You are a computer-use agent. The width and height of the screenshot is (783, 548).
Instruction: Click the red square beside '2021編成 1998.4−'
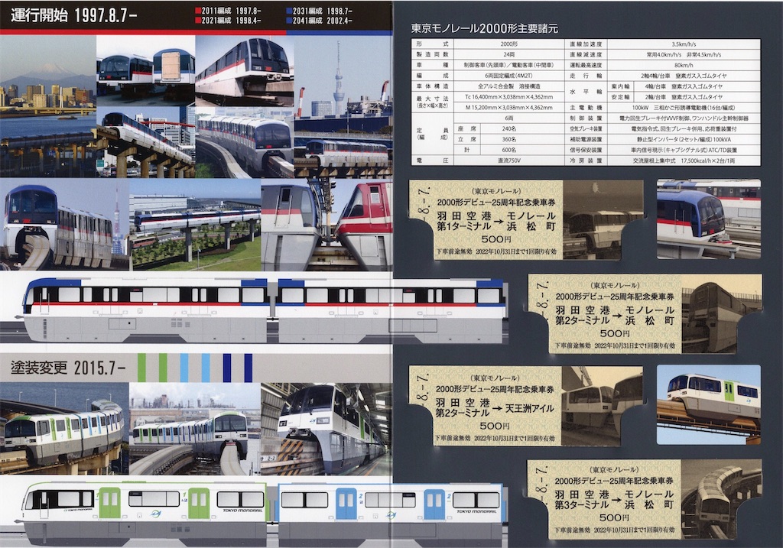point(198,21)
